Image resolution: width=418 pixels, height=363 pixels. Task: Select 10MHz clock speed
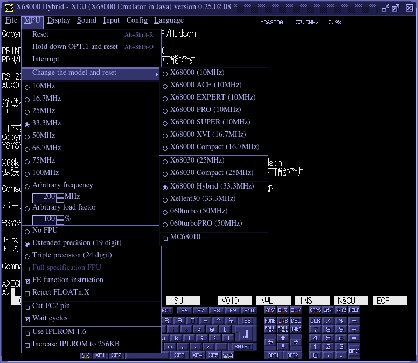pos(91,86)
